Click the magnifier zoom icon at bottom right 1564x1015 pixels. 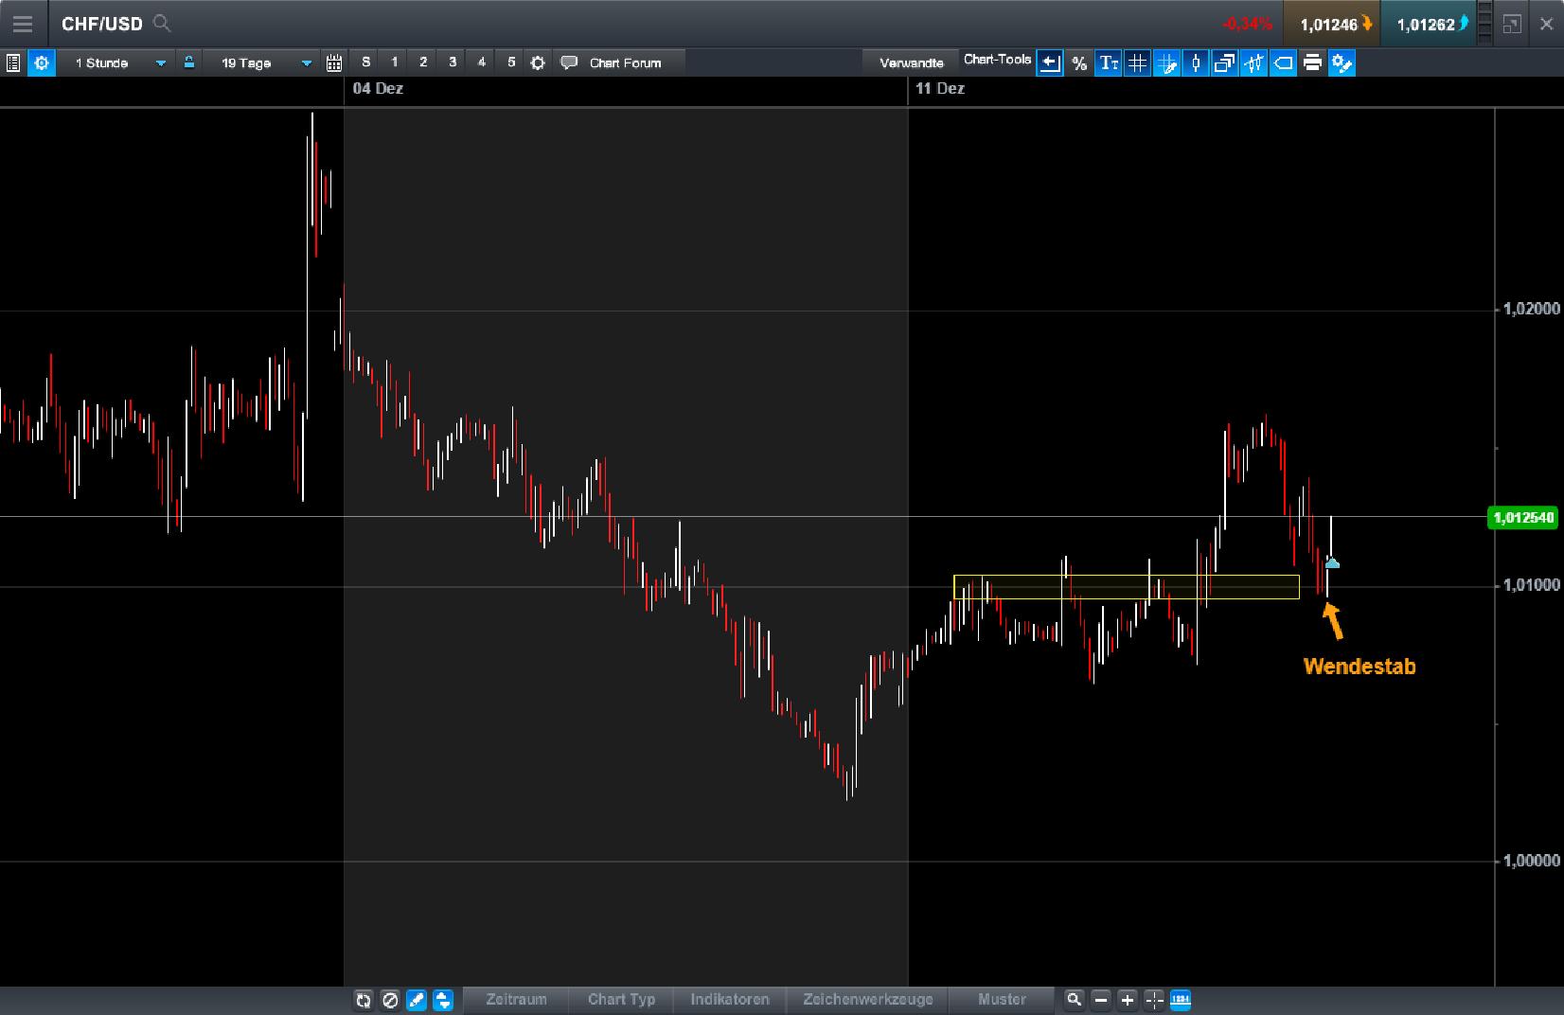pos(1074,1000)
